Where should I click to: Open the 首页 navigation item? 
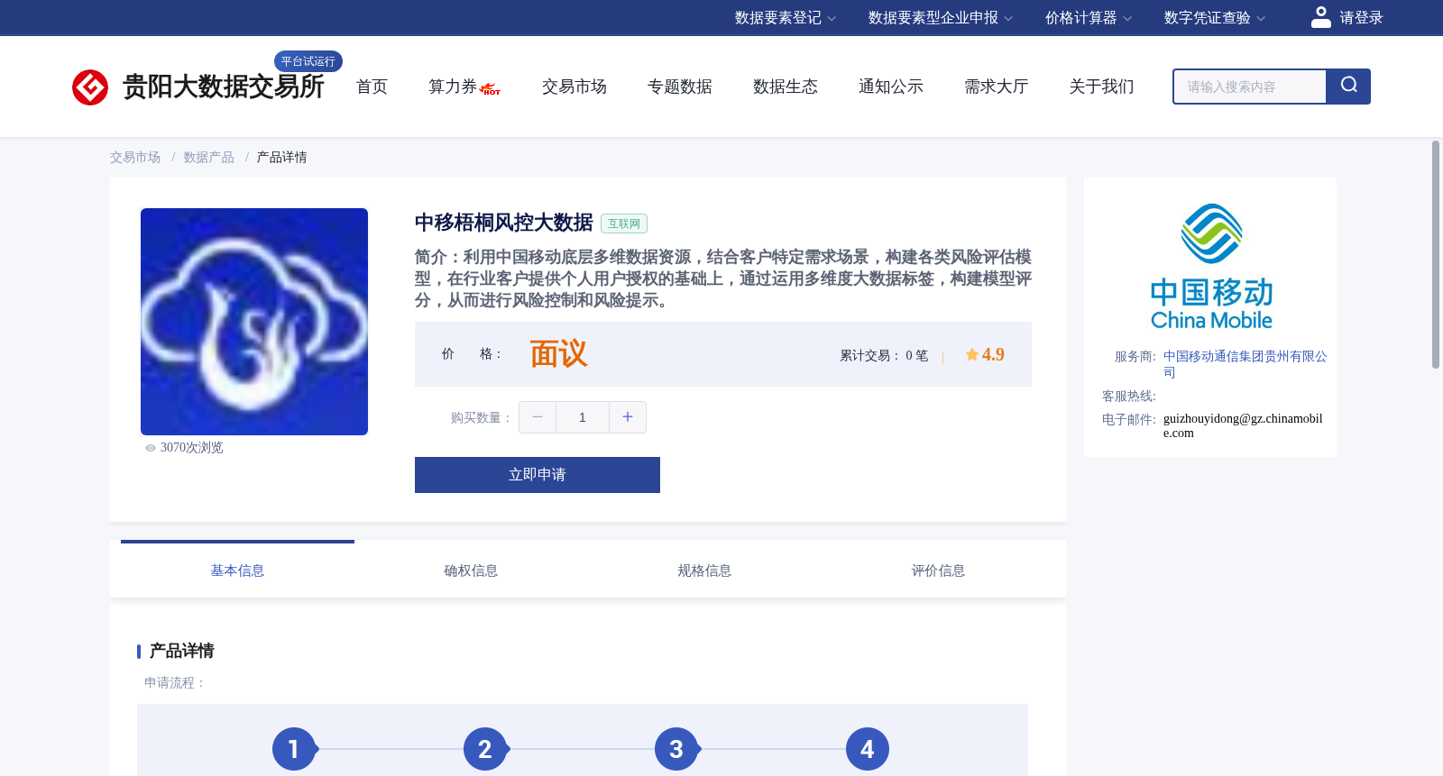point(372,87)
